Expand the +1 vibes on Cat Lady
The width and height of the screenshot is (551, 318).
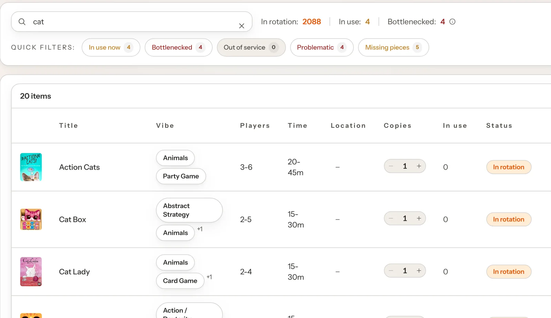(209, 277)
